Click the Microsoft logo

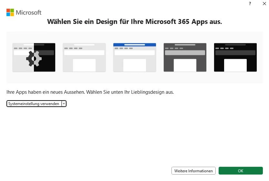(24, 13)
